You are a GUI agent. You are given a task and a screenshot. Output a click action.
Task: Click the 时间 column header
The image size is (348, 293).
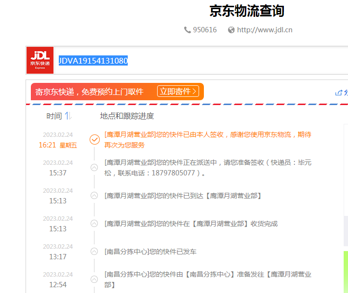click(54, 116)
